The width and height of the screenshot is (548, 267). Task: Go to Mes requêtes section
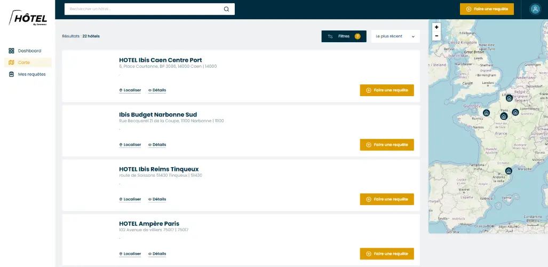click(31, 74)
